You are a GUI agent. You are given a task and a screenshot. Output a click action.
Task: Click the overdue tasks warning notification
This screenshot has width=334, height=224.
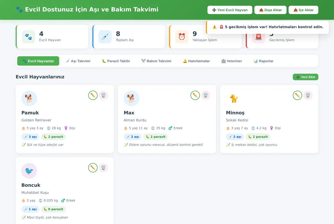click(267, 27)
